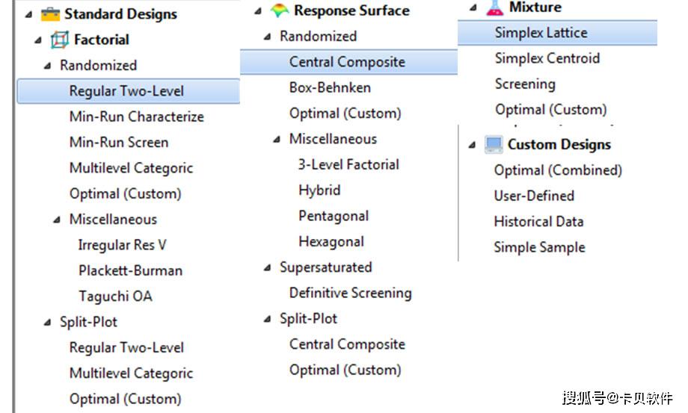This screenshot has height=413, width=688.
Task: Select Central Composite under Response Surface Randomized
Action: [x=347, y=62]
